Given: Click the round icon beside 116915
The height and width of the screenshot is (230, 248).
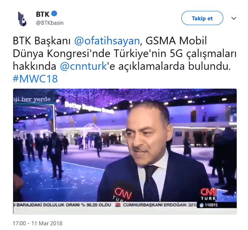Looking at the screenshot, I should (x=201, y=205).
